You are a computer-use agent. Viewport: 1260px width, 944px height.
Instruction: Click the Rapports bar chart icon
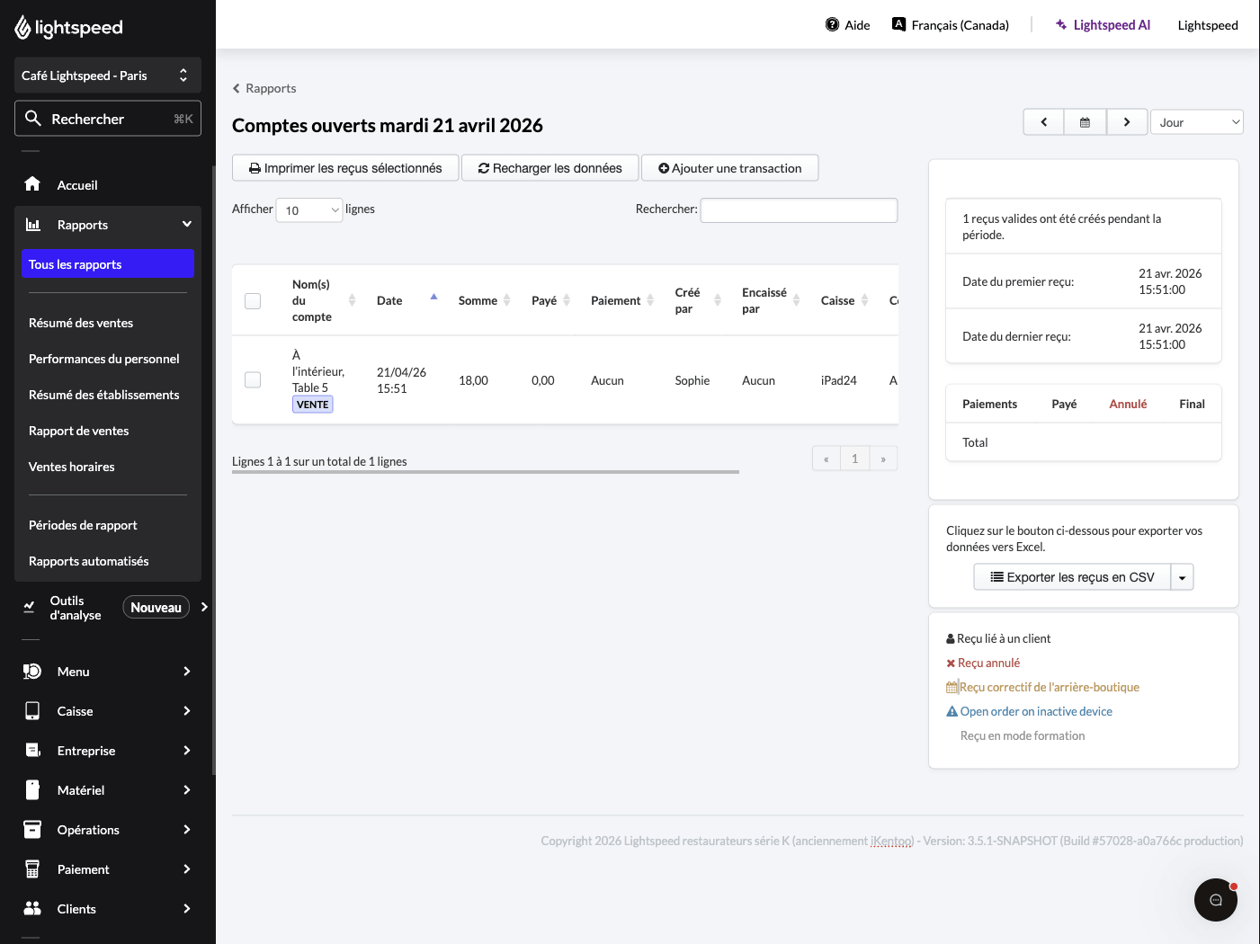(33, 225)
